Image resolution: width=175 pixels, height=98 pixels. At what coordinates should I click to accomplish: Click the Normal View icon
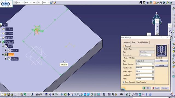[82, 94]
